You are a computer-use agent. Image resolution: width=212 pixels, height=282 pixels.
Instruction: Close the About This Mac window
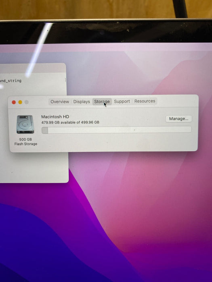click(x=14, y=102)
